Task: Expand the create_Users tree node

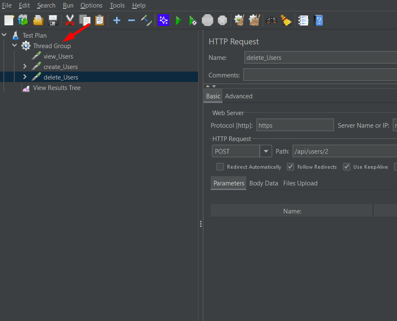Action: 25,67
